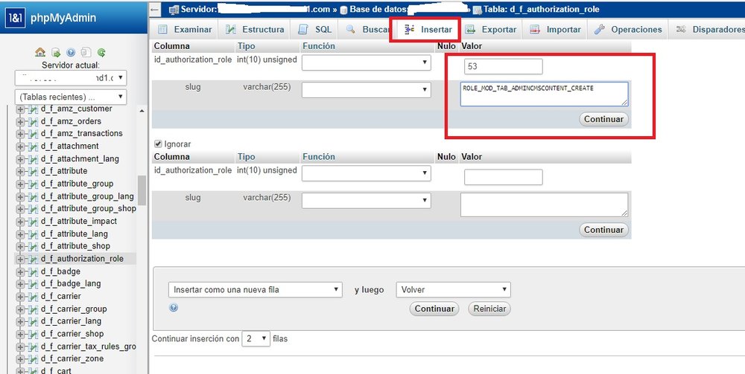
Task: Click the Columna header of first form
Action: click(x=172, y=46)
